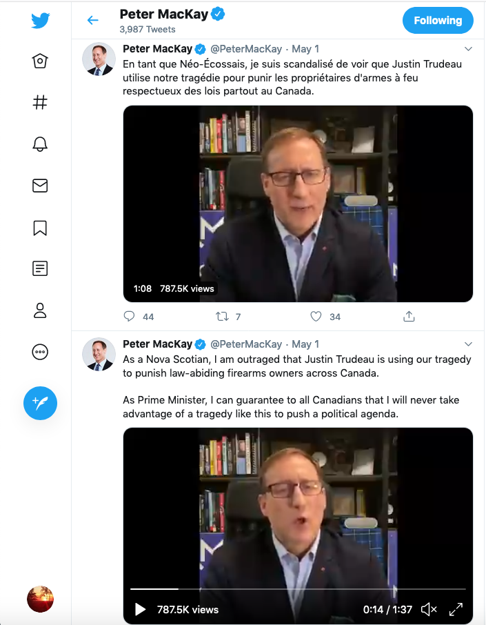Open the @PeterMacKay handle on English tweet

(245, 344)
